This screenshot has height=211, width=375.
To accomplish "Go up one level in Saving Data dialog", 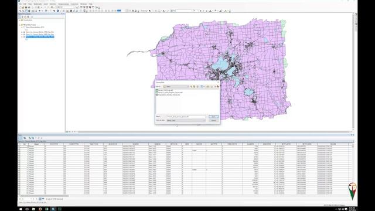I will click(x=192, y=86).
